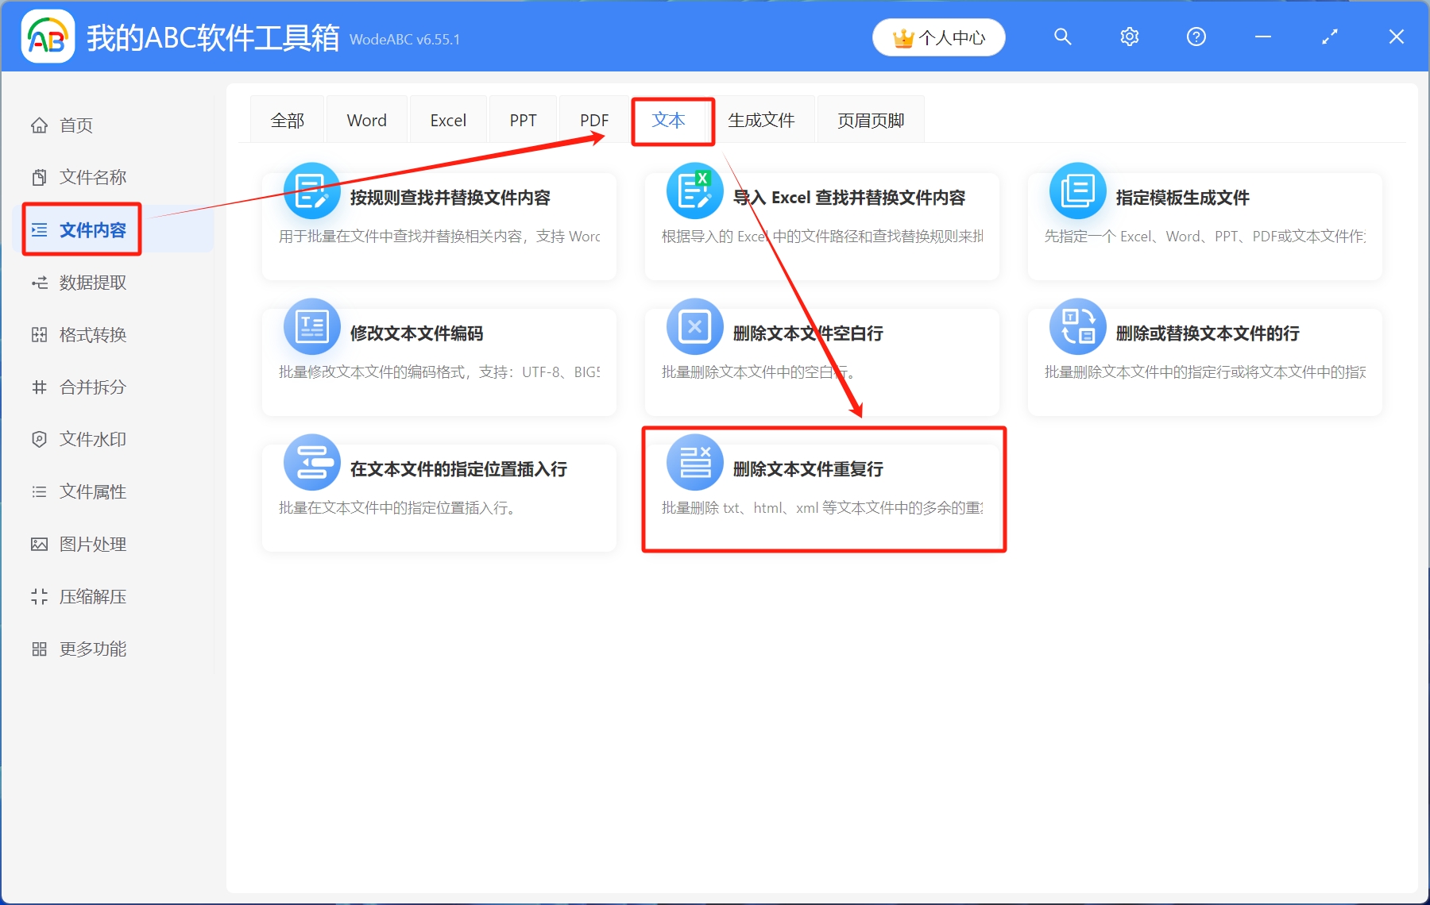The height and width of the screenshot is (905, 1430).
Task: Click the help question mark icon
Action: pos(1196,37)
